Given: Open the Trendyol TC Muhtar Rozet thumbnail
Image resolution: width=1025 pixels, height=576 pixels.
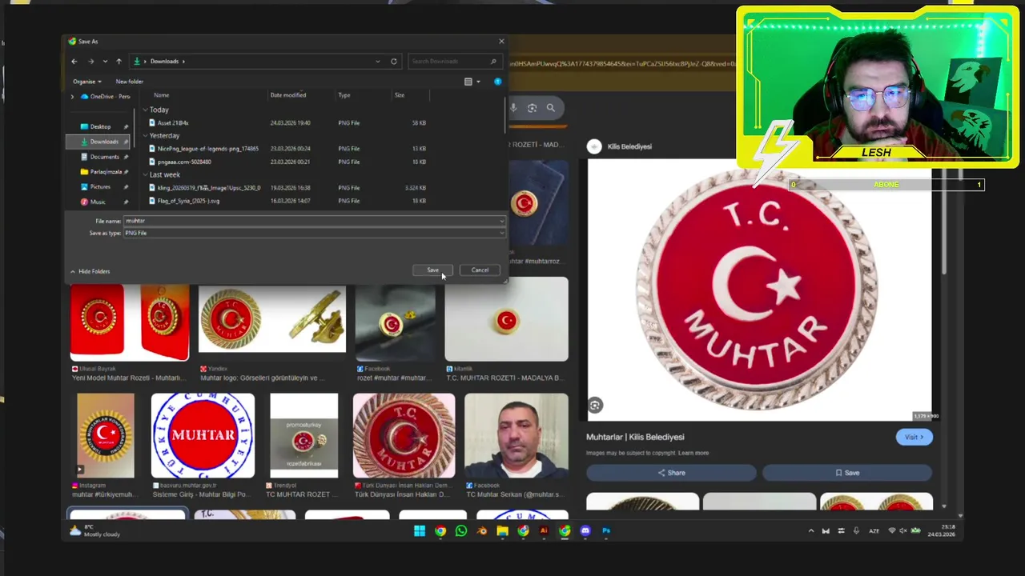Looking at the screenshot, I should point(304,436).
